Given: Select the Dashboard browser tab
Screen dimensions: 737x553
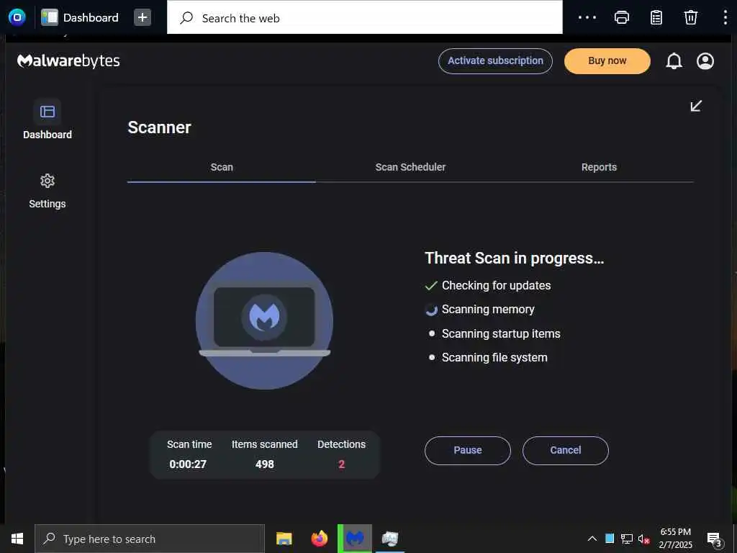Looking at the screenshot, I should [80, 17].
